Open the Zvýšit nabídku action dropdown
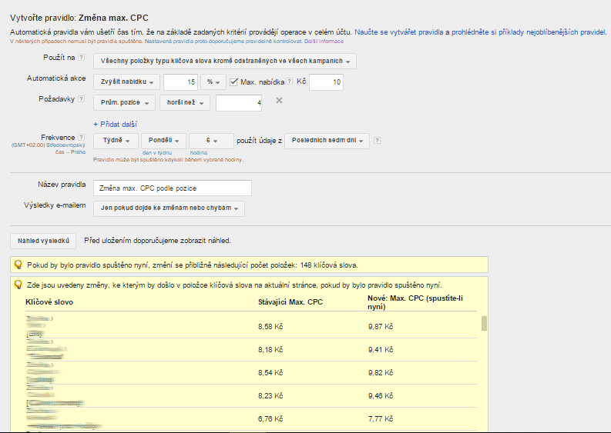The height and width of the screenshot is (433, 611). tap(126, 82)
